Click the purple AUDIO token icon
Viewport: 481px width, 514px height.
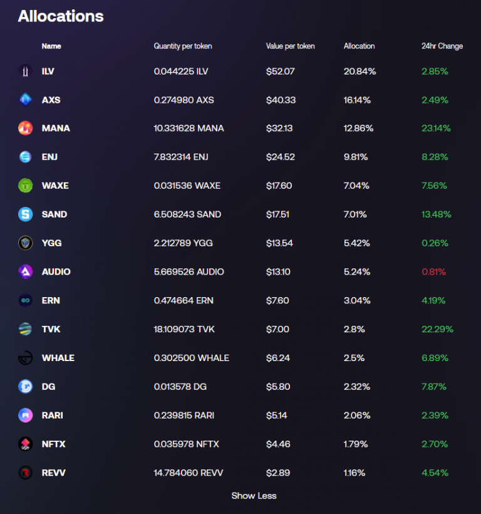click(25, 271)
